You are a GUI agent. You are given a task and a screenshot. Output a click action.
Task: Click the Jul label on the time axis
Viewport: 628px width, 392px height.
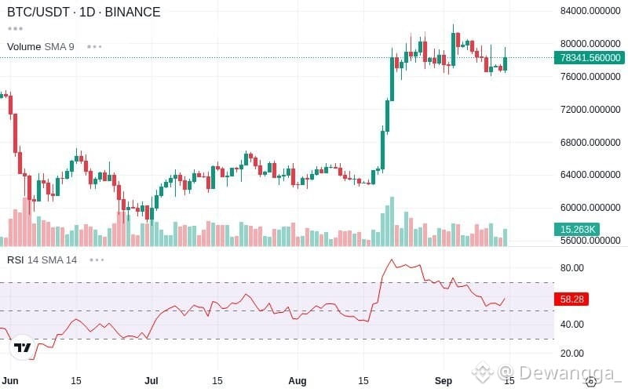(151, 381)
